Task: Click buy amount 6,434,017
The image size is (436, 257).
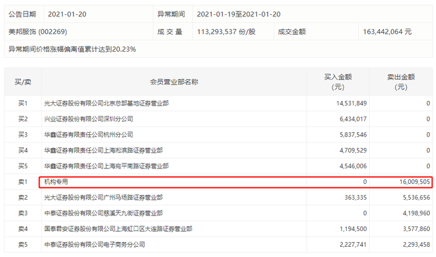Action: [353, 119]
